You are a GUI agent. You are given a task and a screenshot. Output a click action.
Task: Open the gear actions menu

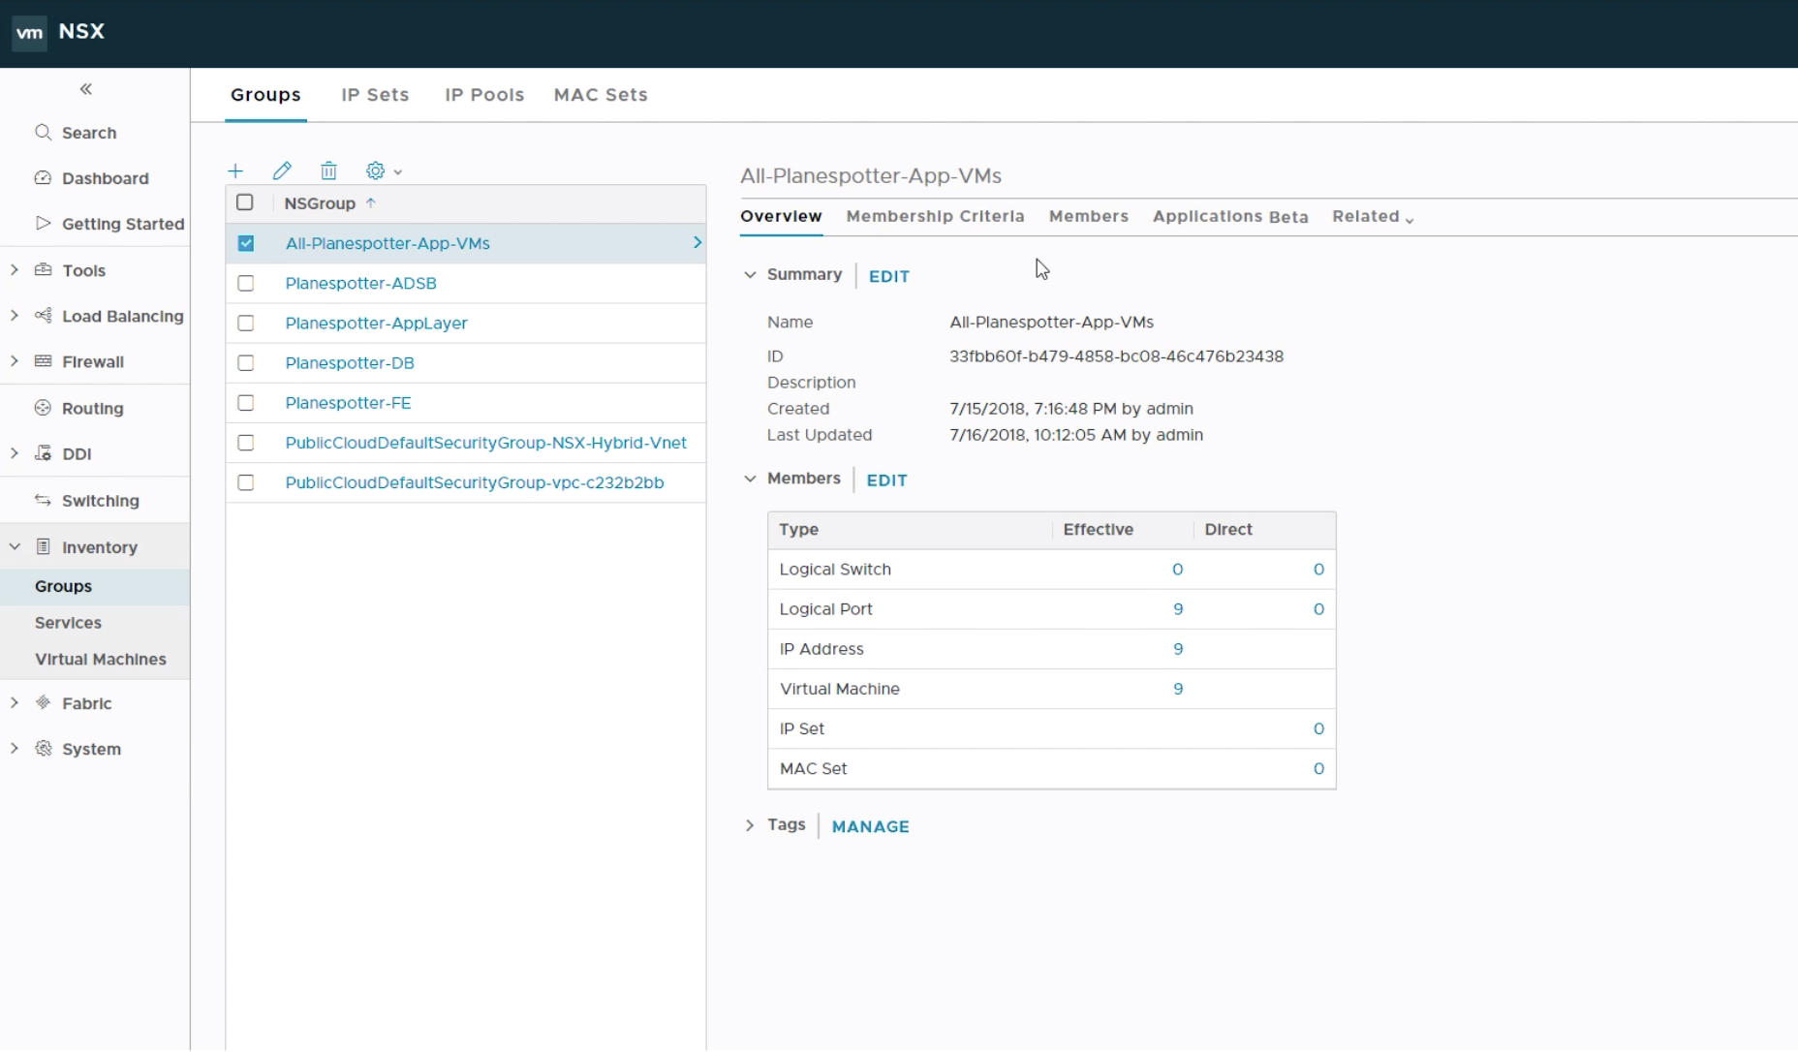[384, 170]
